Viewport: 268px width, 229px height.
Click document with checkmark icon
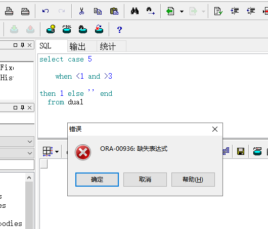point(218,11)
